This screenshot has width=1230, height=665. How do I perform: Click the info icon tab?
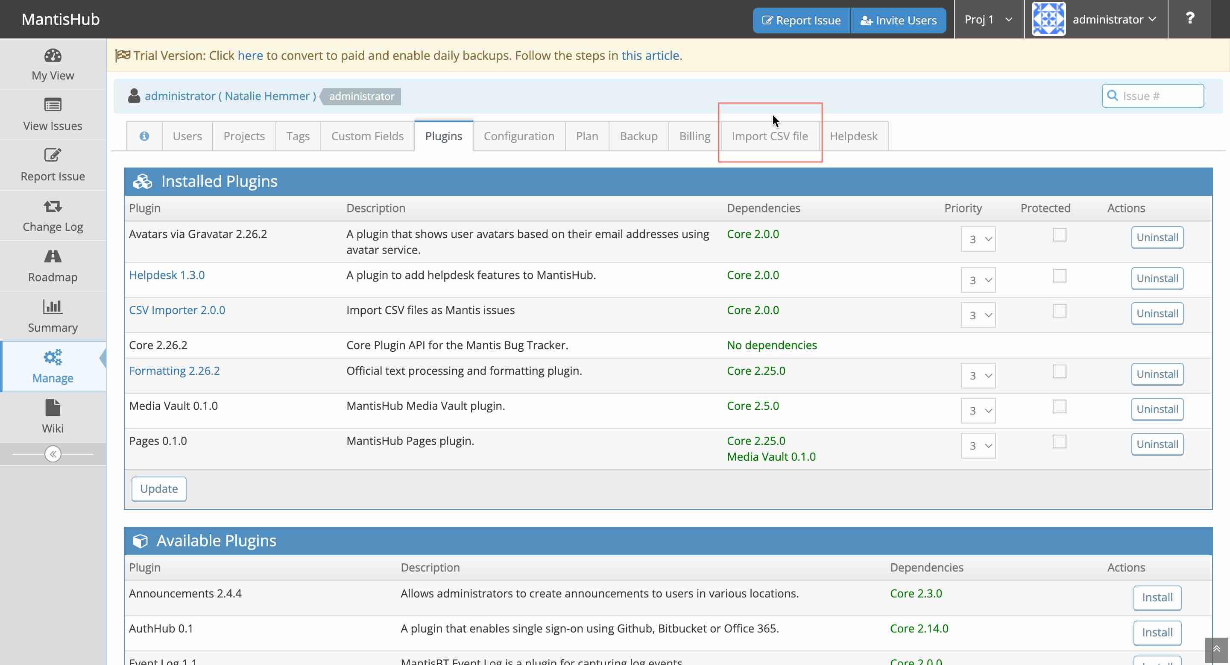pyautogui.click(x=144, y=136)
